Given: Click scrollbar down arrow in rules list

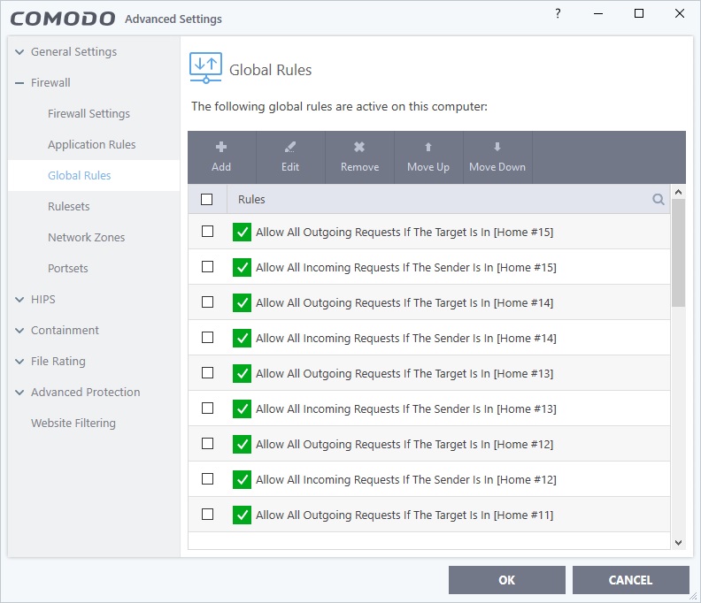Looking at the screenshot, I should click(678, 542).
